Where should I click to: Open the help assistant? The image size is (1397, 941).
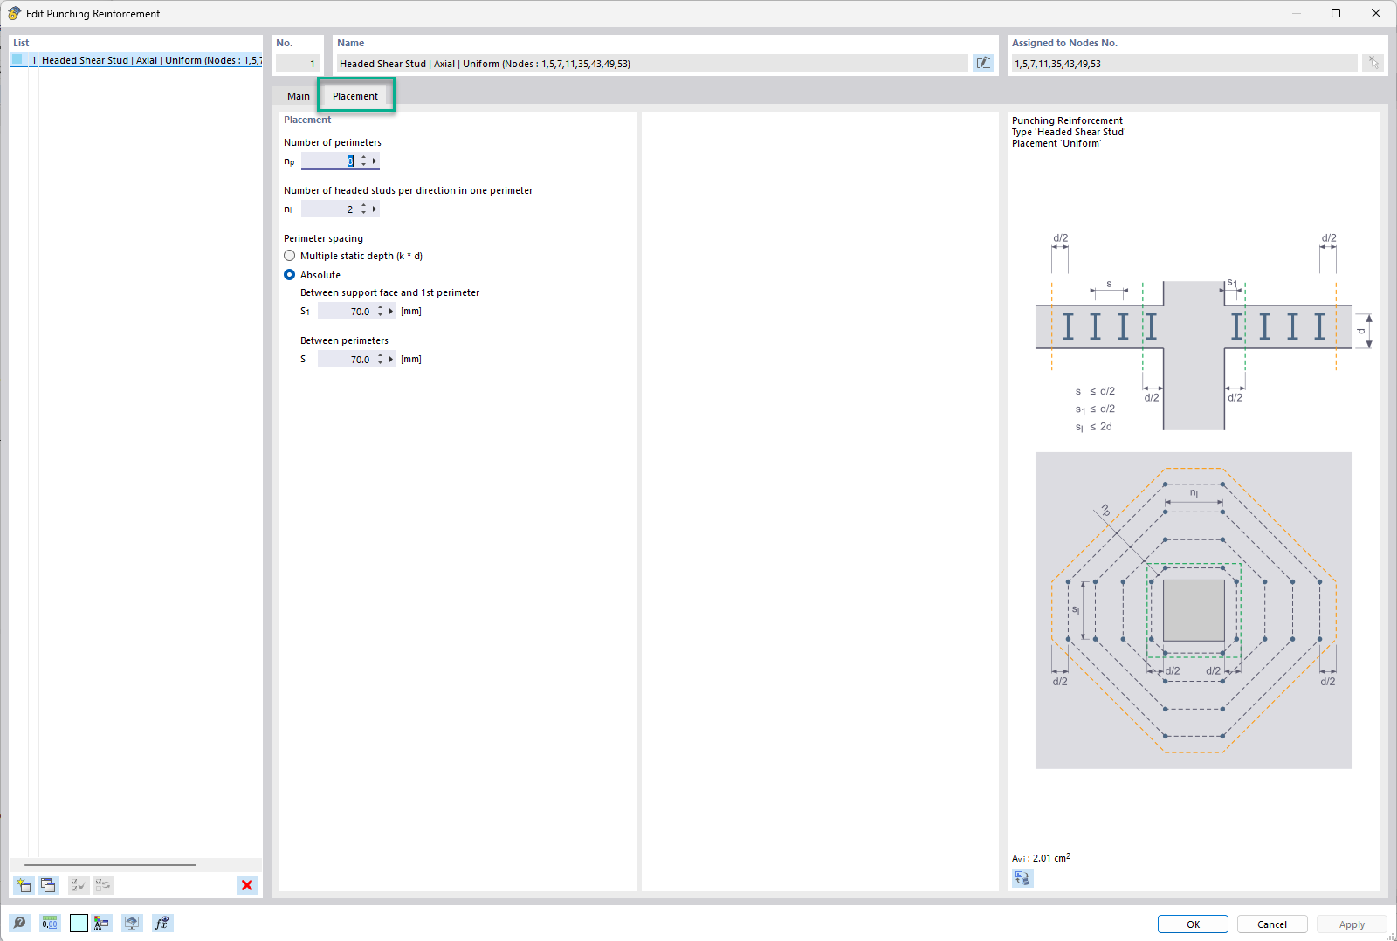(x=19, y=923)
